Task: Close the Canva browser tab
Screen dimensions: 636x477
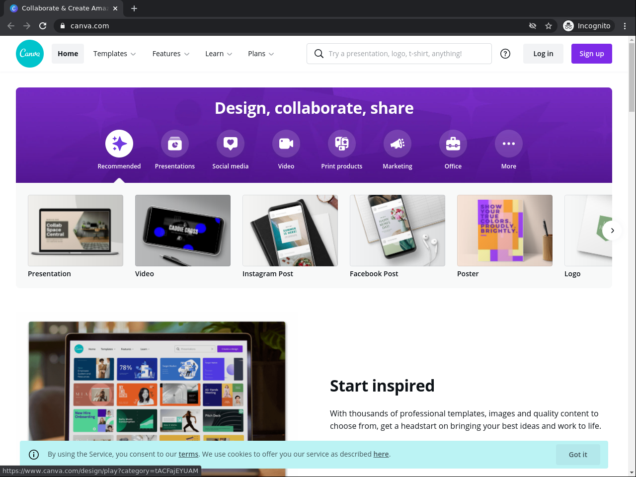Action: click(115, 8)
